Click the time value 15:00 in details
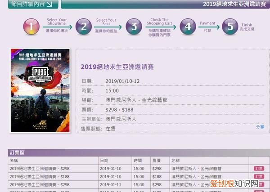Viewport: 270px width, 192px height. coord(112,91)
